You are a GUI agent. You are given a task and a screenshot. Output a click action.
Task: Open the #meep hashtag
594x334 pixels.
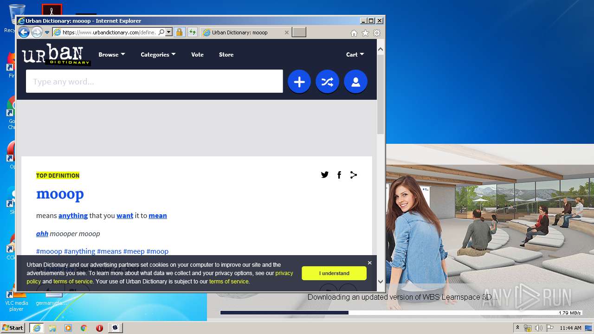(134, 251)
